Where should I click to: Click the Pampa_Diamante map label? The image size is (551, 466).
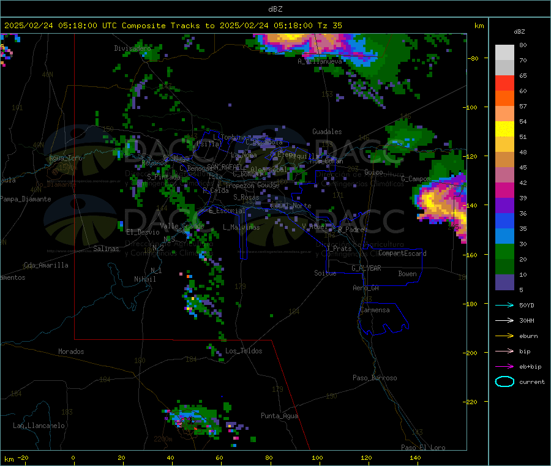click(26, 199)
